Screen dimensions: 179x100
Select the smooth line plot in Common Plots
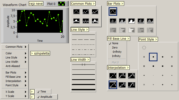pyautogui.click(x=77, y=12)
